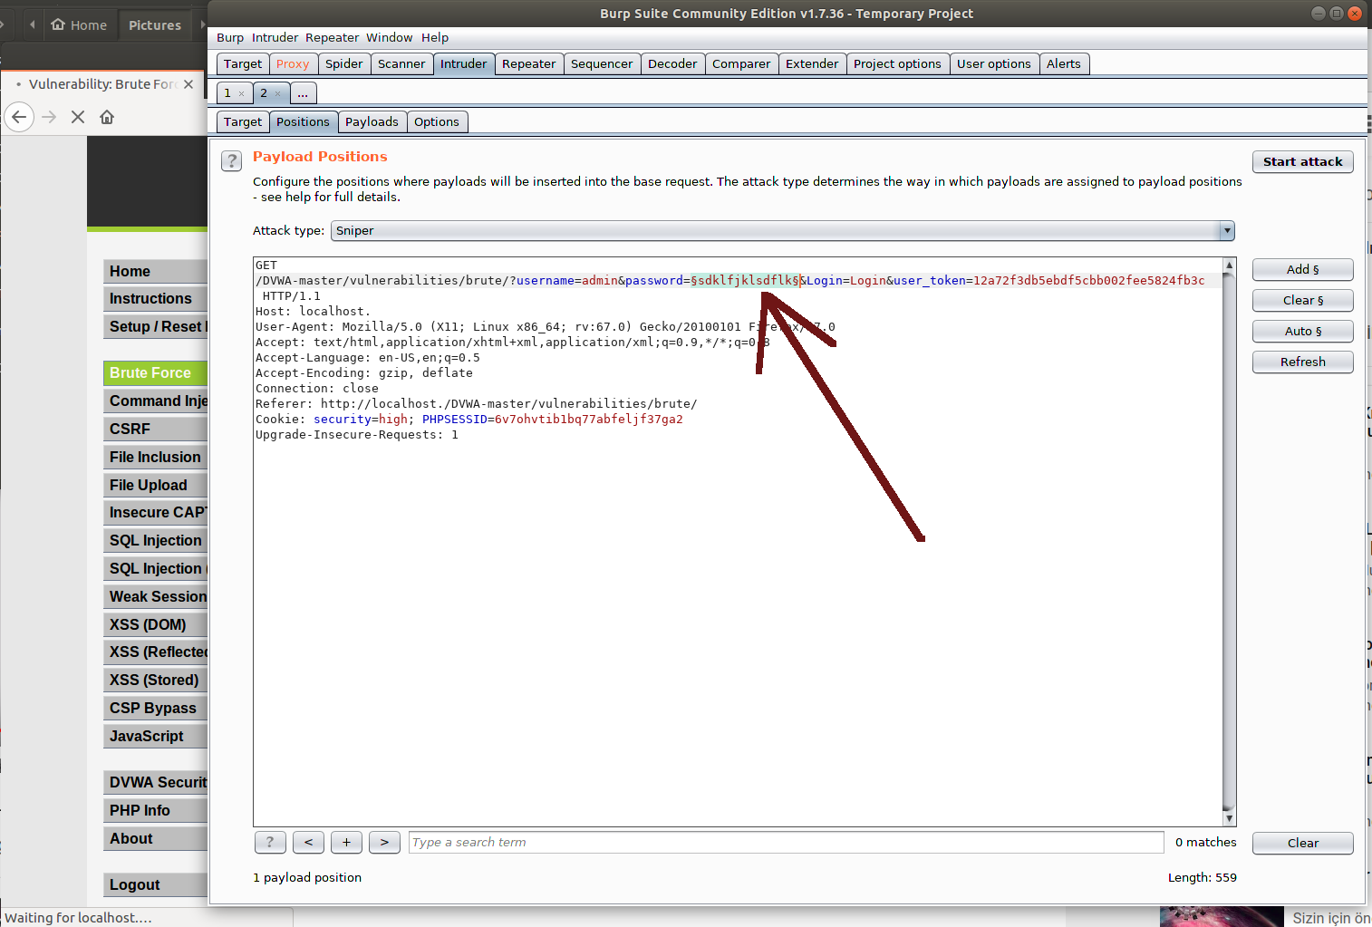
Task: Switch to the Spider tab
Action: tap(343, 63)
